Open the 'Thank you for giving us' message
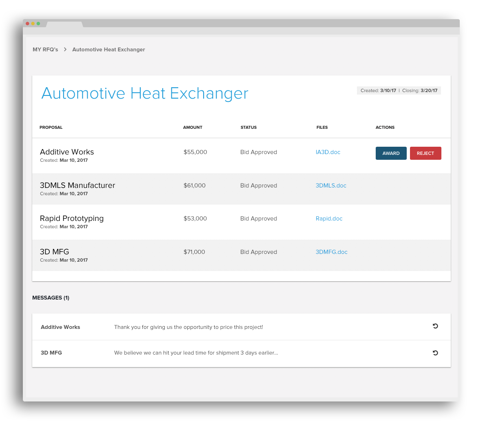The image size is (483, 430). point(188,327)
